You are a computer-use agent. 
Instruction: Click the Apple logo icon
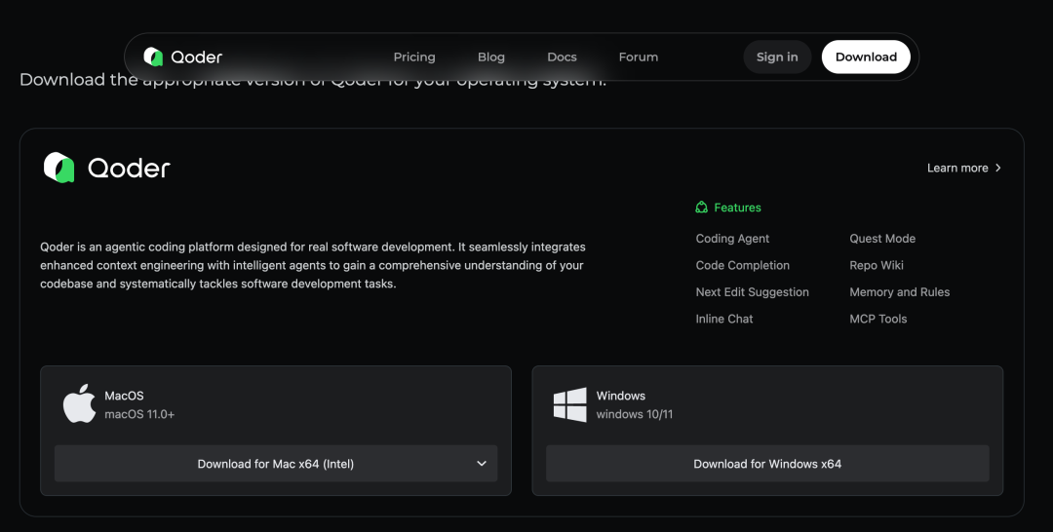[x=79, y=403]
